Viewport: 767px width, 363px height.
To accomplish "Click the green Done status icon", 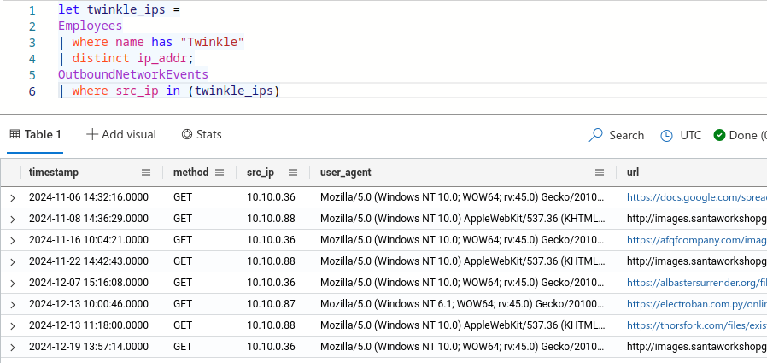I will click(719, 135).
